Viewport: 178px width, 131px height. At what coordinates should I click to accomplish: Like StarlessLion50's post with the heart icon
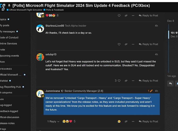(119, 44)
